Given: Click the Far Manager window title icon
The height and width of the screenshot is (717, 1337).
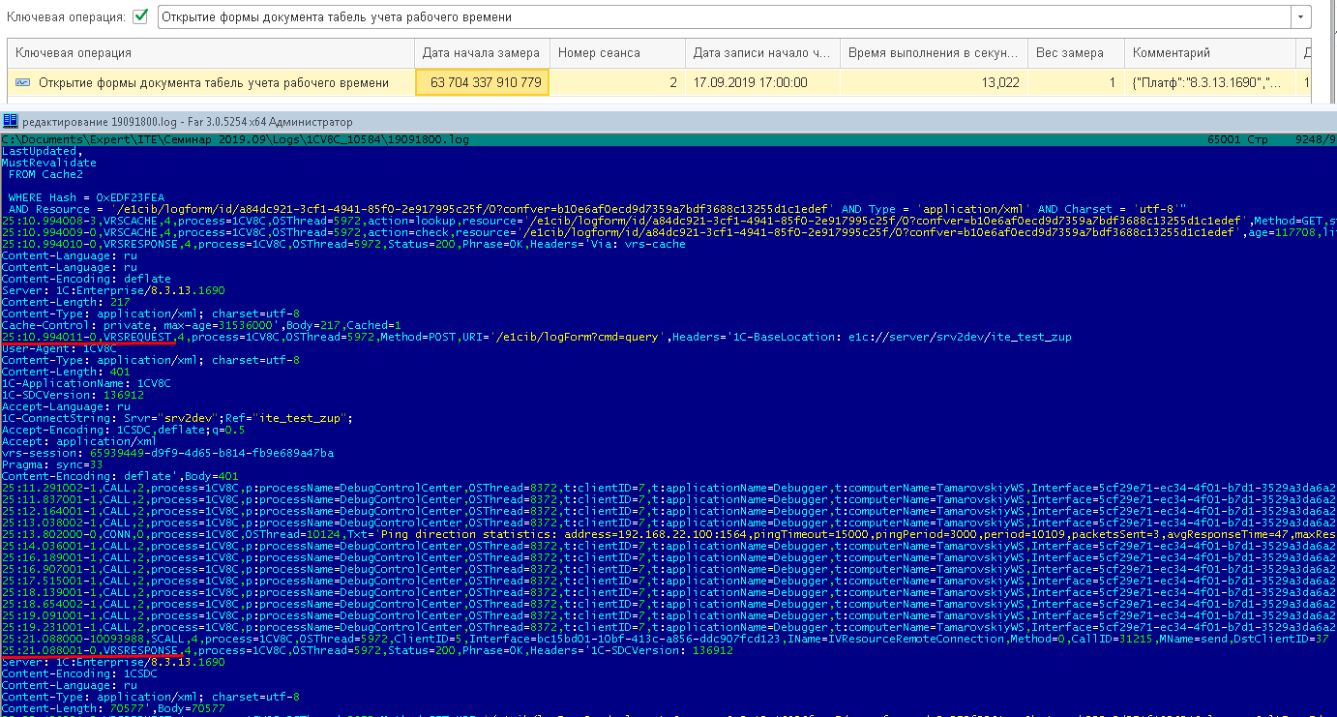Looking at the screenshot, I should tap(10, 122).
